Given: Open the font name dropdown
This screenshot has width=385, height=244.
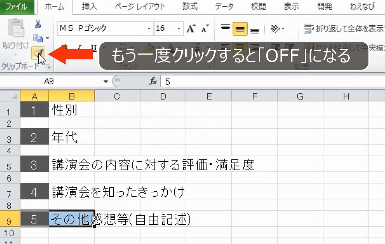Looking at the screenshot, I should 149,28.
